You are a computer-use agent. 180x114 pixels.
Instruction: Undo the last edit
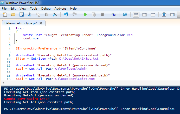66,15
